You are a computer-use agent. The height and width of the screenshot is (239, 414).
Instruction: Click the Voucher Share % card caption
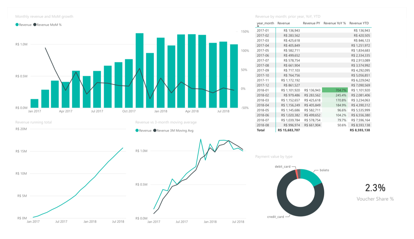[x=375, y=199]
